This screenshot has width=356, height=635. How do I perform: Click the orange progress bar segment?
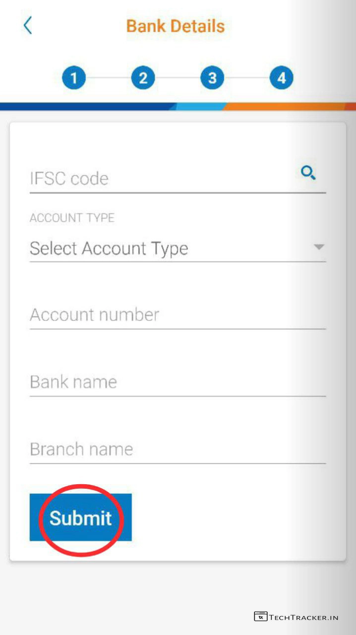point(288,106)
